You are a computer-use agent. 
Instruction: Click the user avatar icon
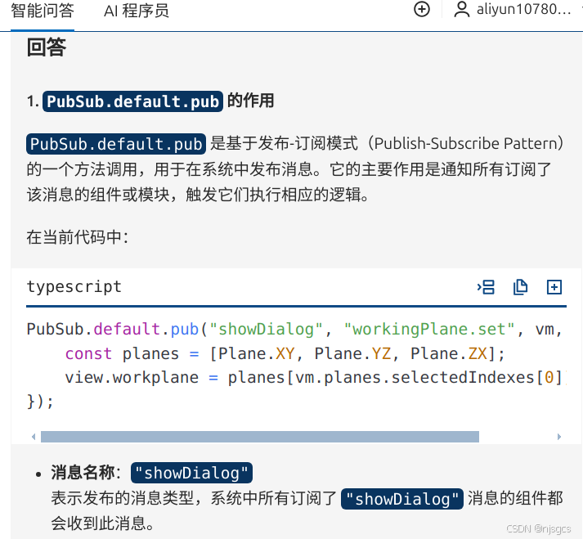pyautogui.click(x=462, y=9)
